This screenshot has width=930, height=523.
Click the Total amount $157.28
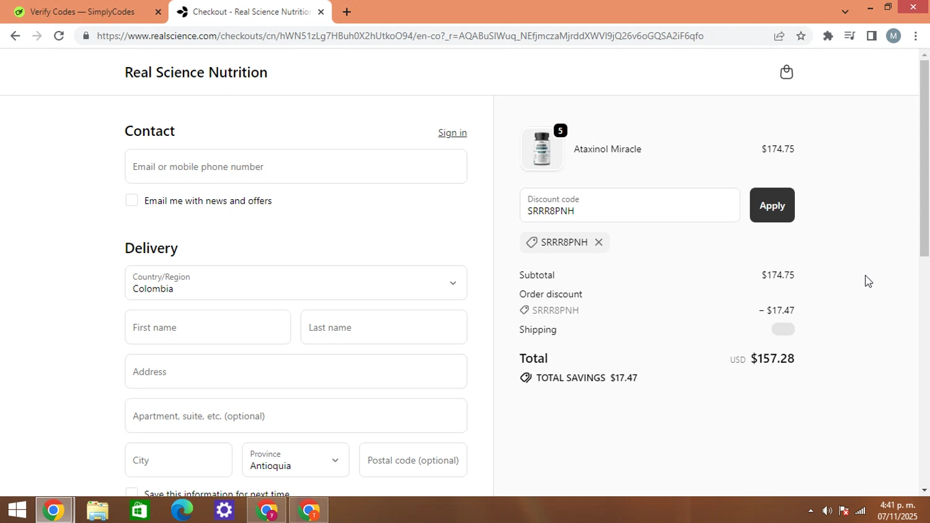(x=773, y=359)
